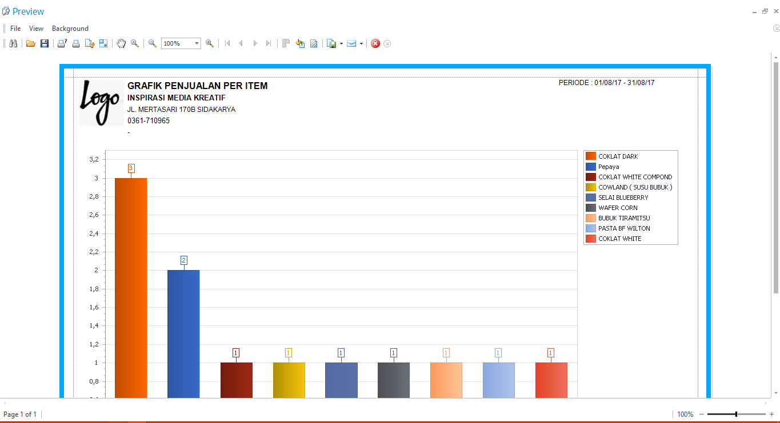
Task: Click the binoculars Search icon
Action: pyautogui.click(x=13, y=43)
